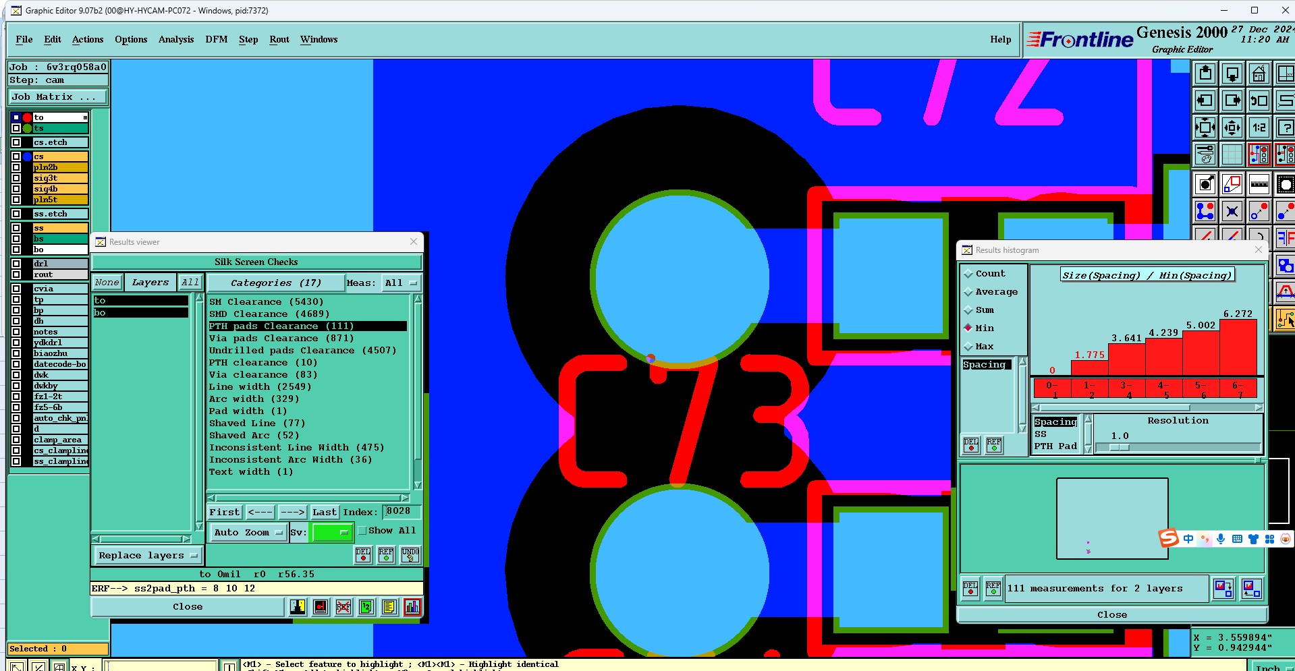The image size is (1295, 671).
Task: Select the Average radio option
Action: pyautogui.click(x=991, y=292)
